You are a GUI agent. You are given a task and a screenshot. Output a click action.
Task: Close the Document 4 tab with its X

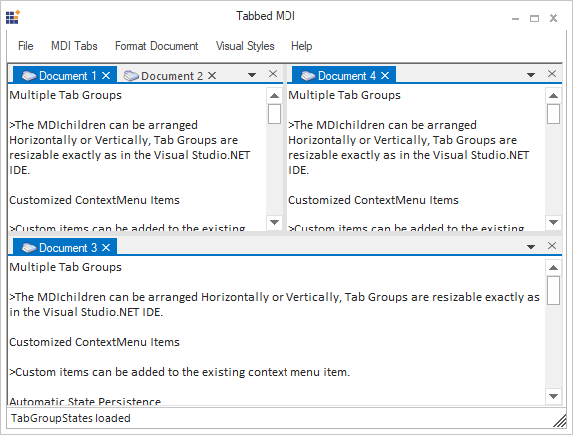385,76
